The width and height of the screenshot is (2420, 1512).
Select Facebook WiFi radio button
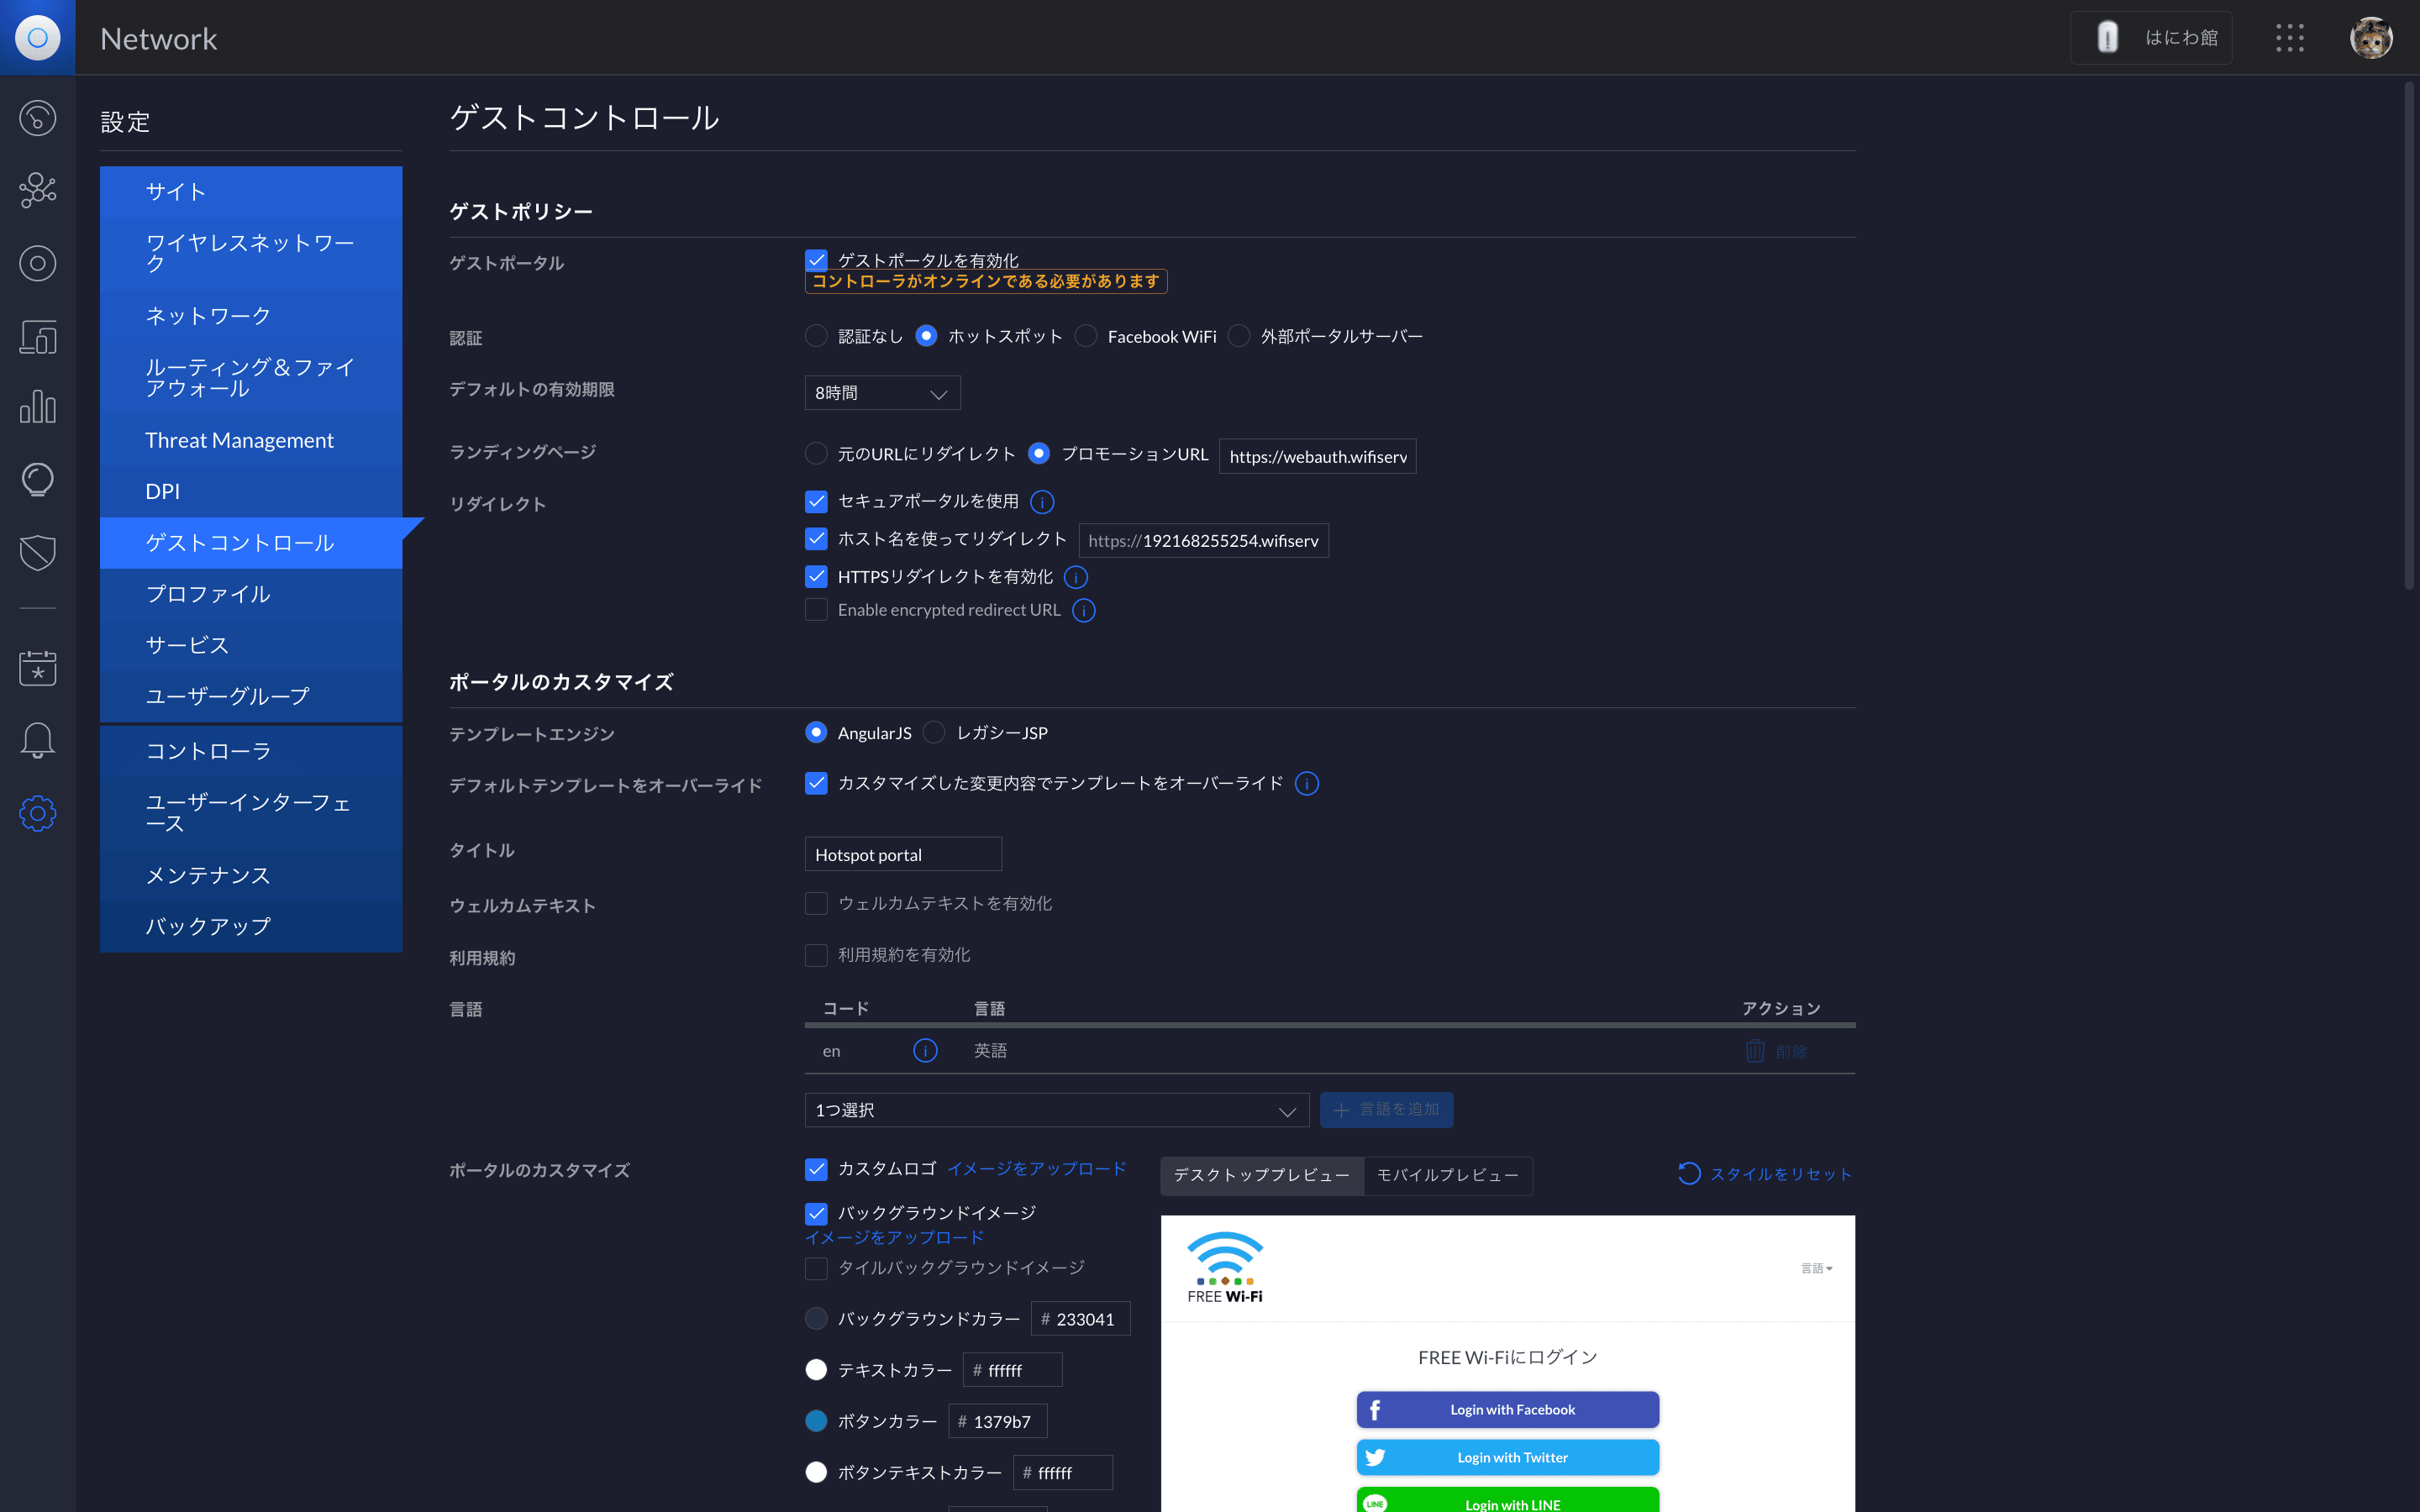1086,336
